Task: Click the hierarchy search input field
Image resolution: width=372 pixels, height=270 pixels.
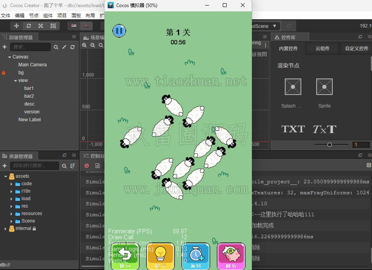Action: click(30, 47)
